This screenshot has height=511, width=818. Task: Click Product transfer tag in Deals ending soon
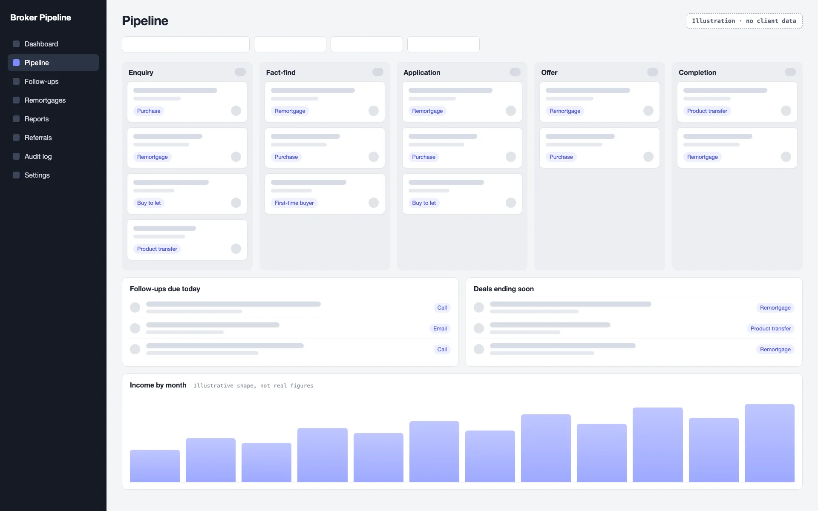click(770, 328)
